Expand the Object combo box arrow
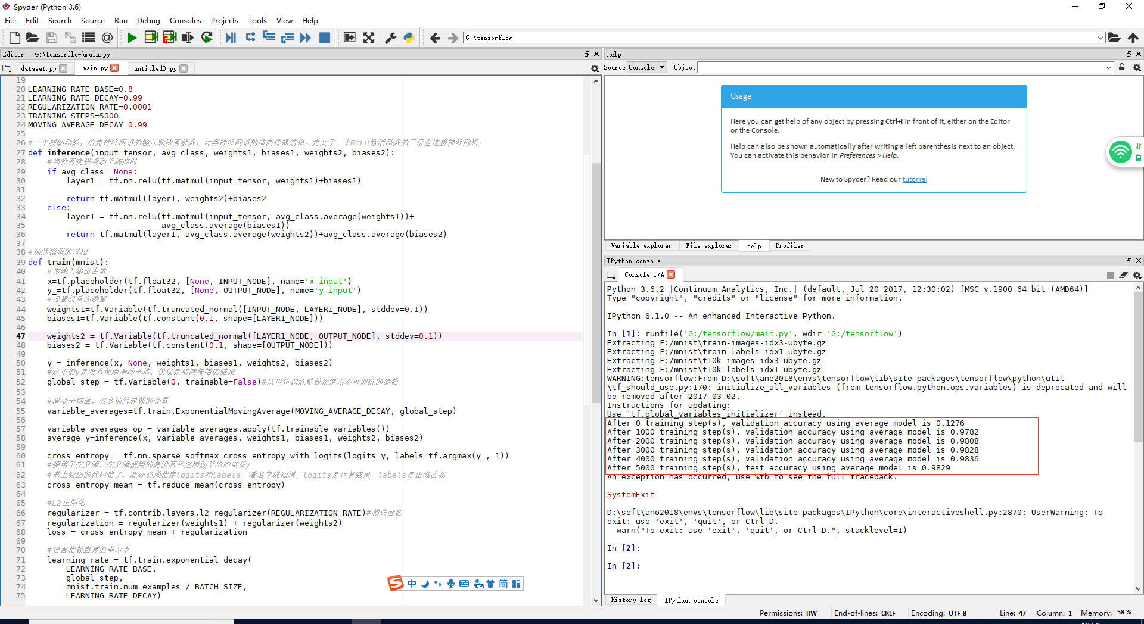1144x624 pixels. coord(1108,67)
